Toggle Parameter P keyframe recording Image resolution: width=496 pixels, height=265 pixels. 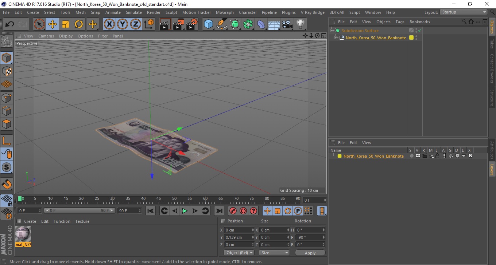tap(298, 211)
